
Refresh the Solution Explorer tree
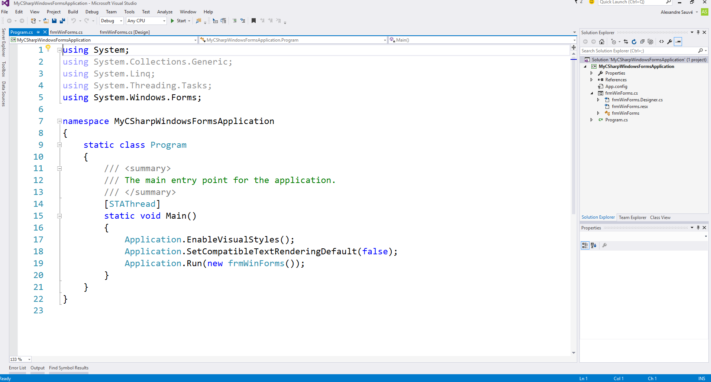pyautogui.click(x=634, y=42)
